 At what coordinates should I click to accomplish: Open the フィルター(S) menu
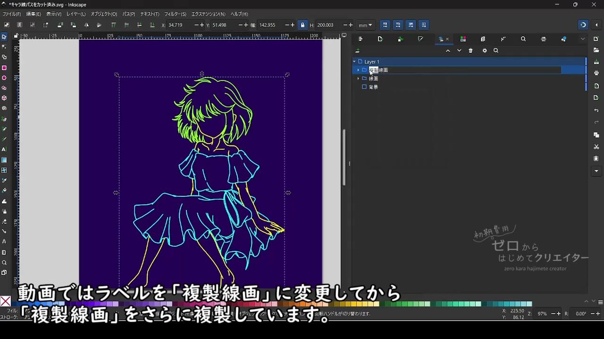(x=175, y=14)
